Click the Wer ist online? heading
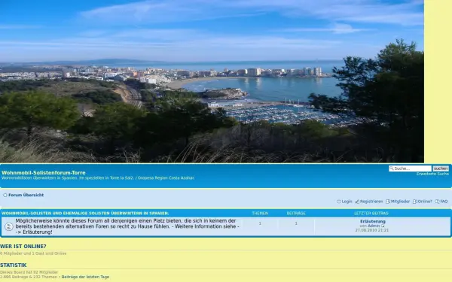Screen dimensions: 452x282 coord(23,247)
